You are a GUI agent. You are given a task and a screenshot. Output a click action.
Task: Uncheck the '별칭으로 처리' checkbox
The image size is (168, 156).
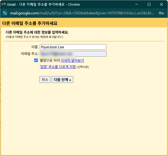point(36,60)
